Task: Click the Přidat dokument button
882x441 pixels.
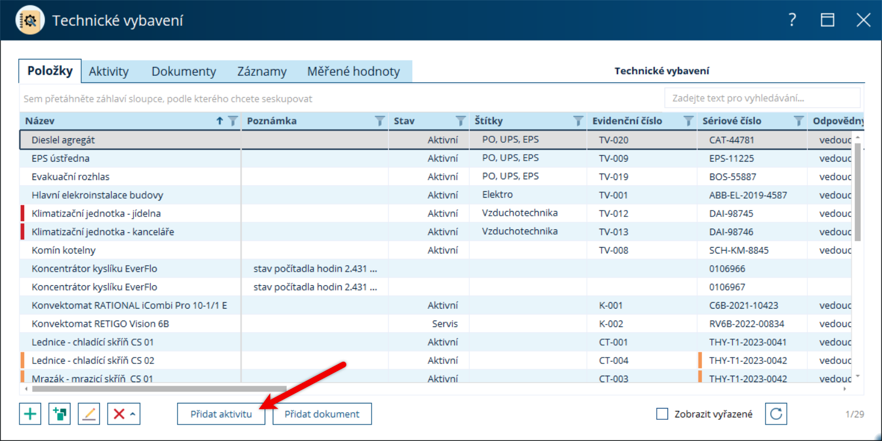Action: pos(322,414)
